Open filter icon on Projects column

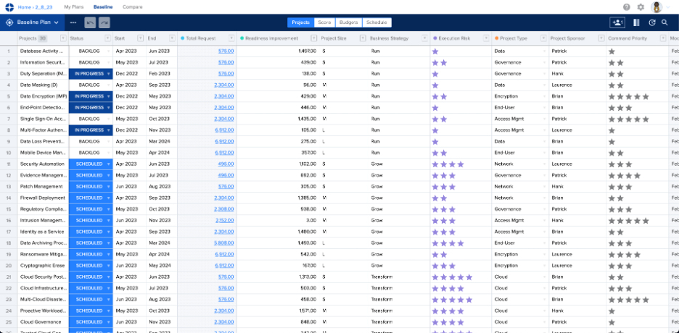63,38
